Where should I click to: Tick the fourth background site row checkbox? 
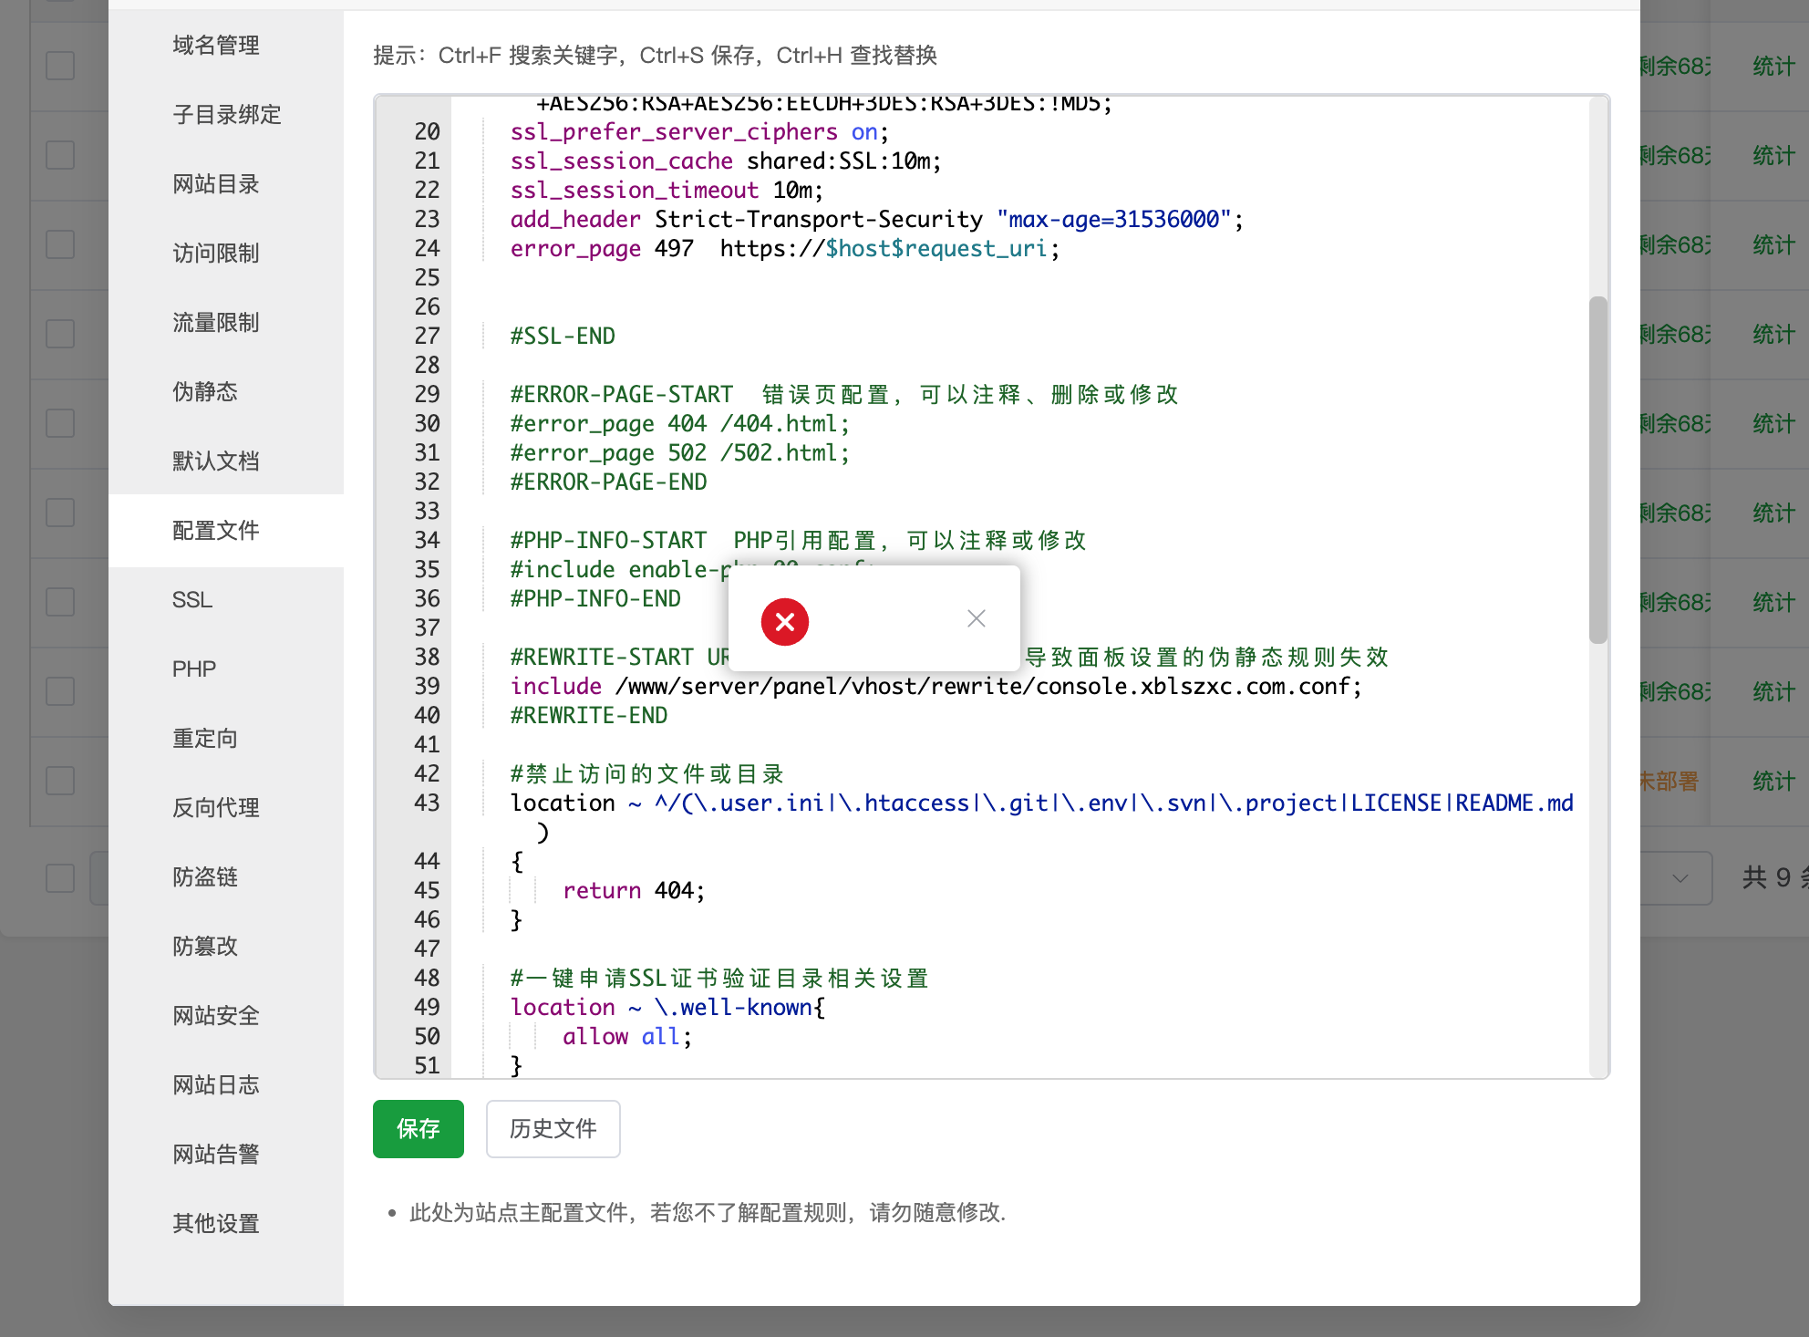tap(60, 334)
